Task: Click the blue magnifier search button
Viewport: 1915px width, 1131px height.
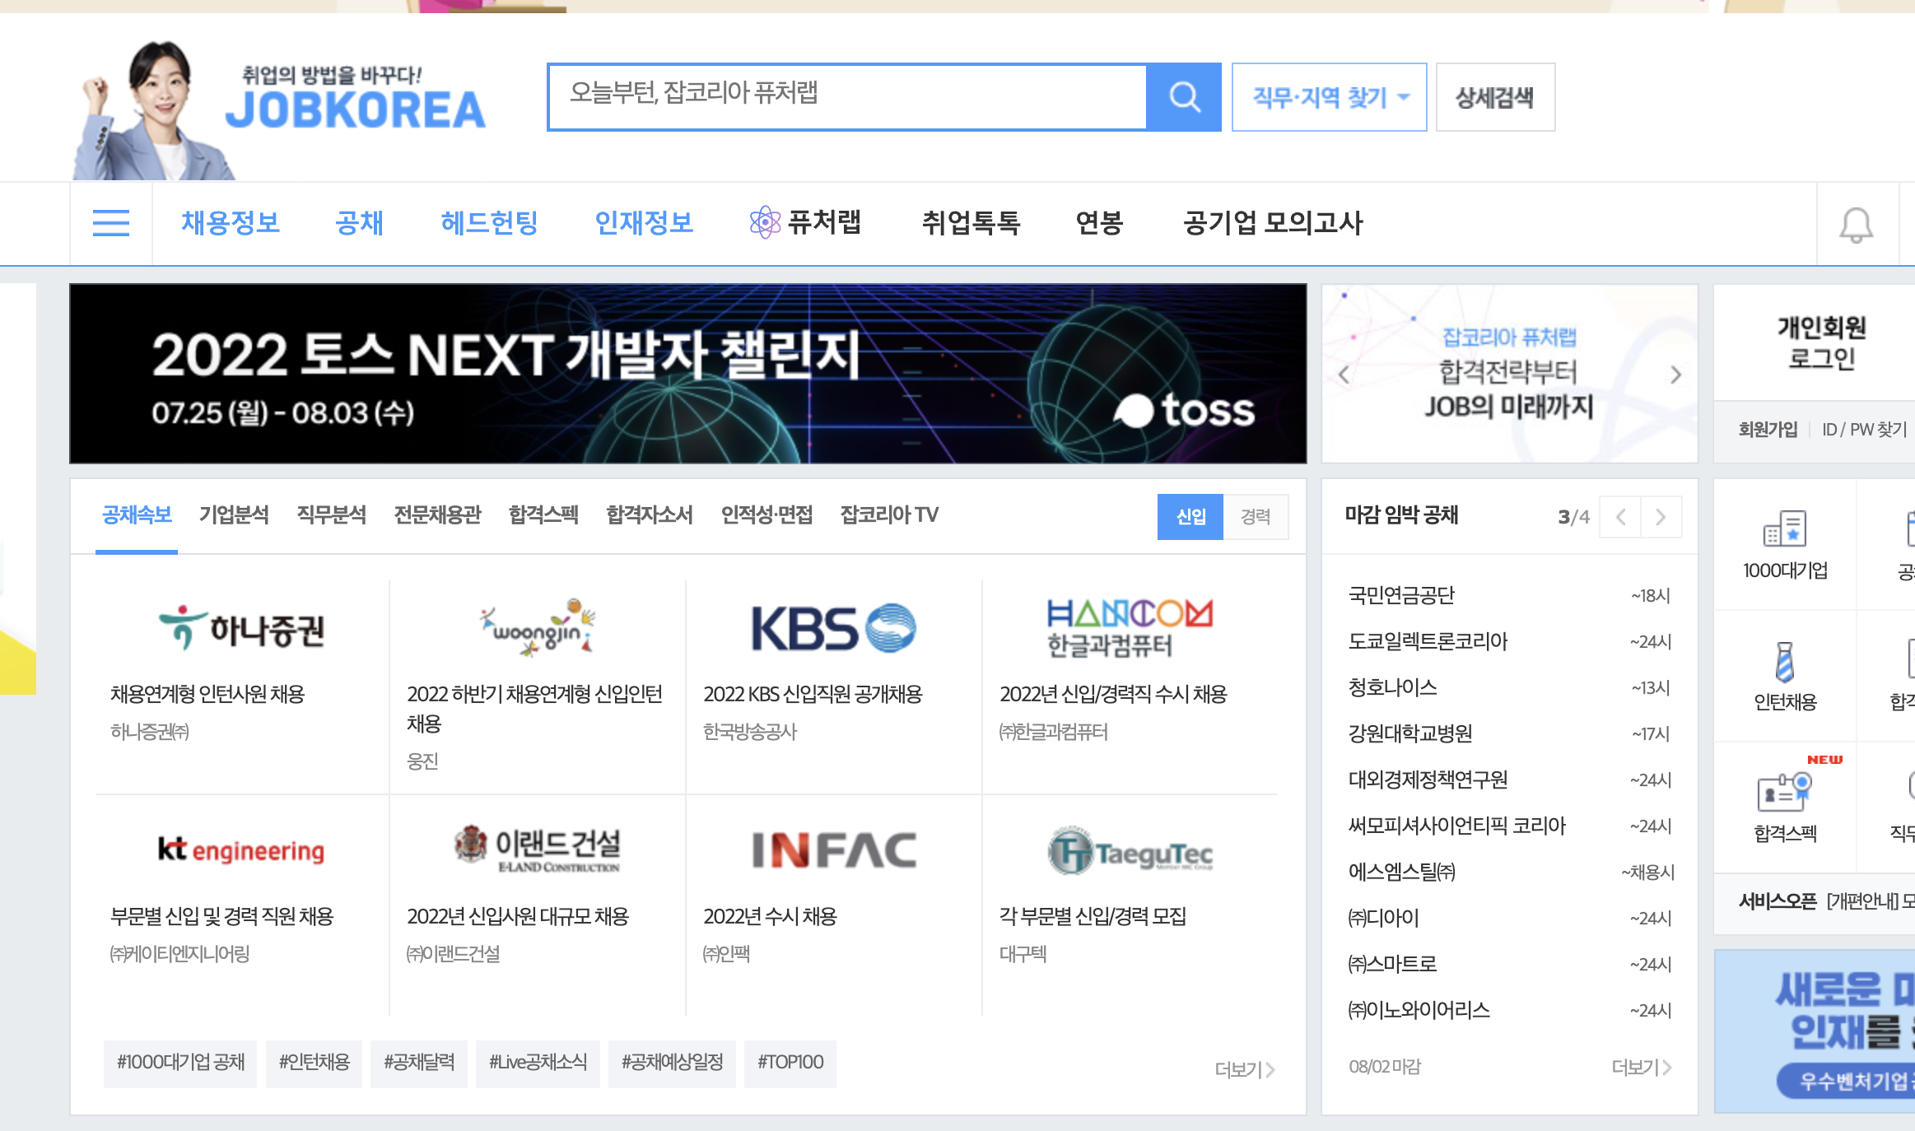Action: (x=1183, y=97)
